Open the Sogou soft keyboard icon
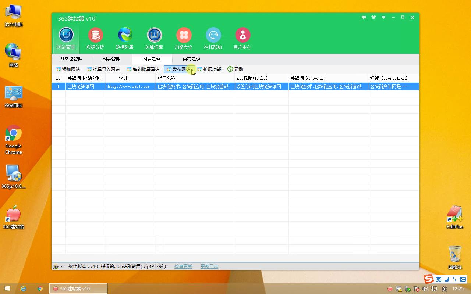This screenshot has height=294, width=471. click(463, 279)
